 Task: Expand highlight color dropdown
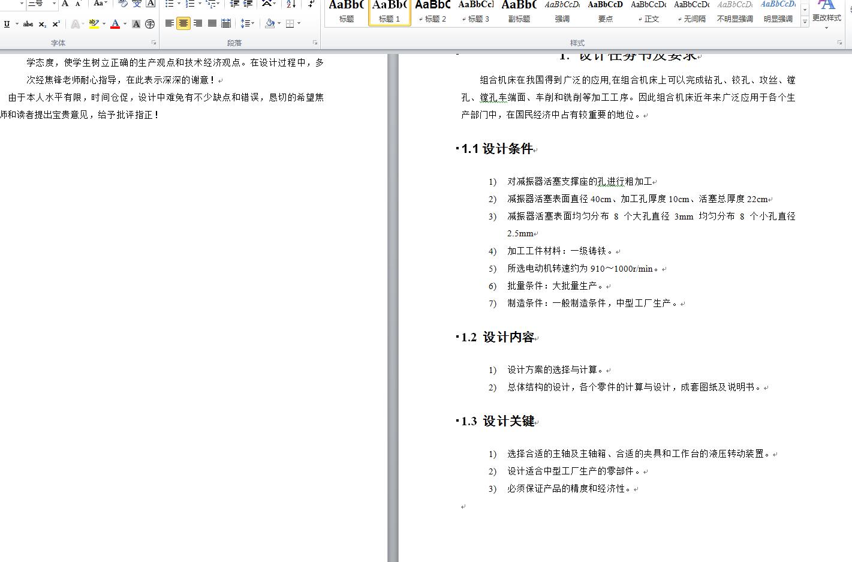click(104, 24)
